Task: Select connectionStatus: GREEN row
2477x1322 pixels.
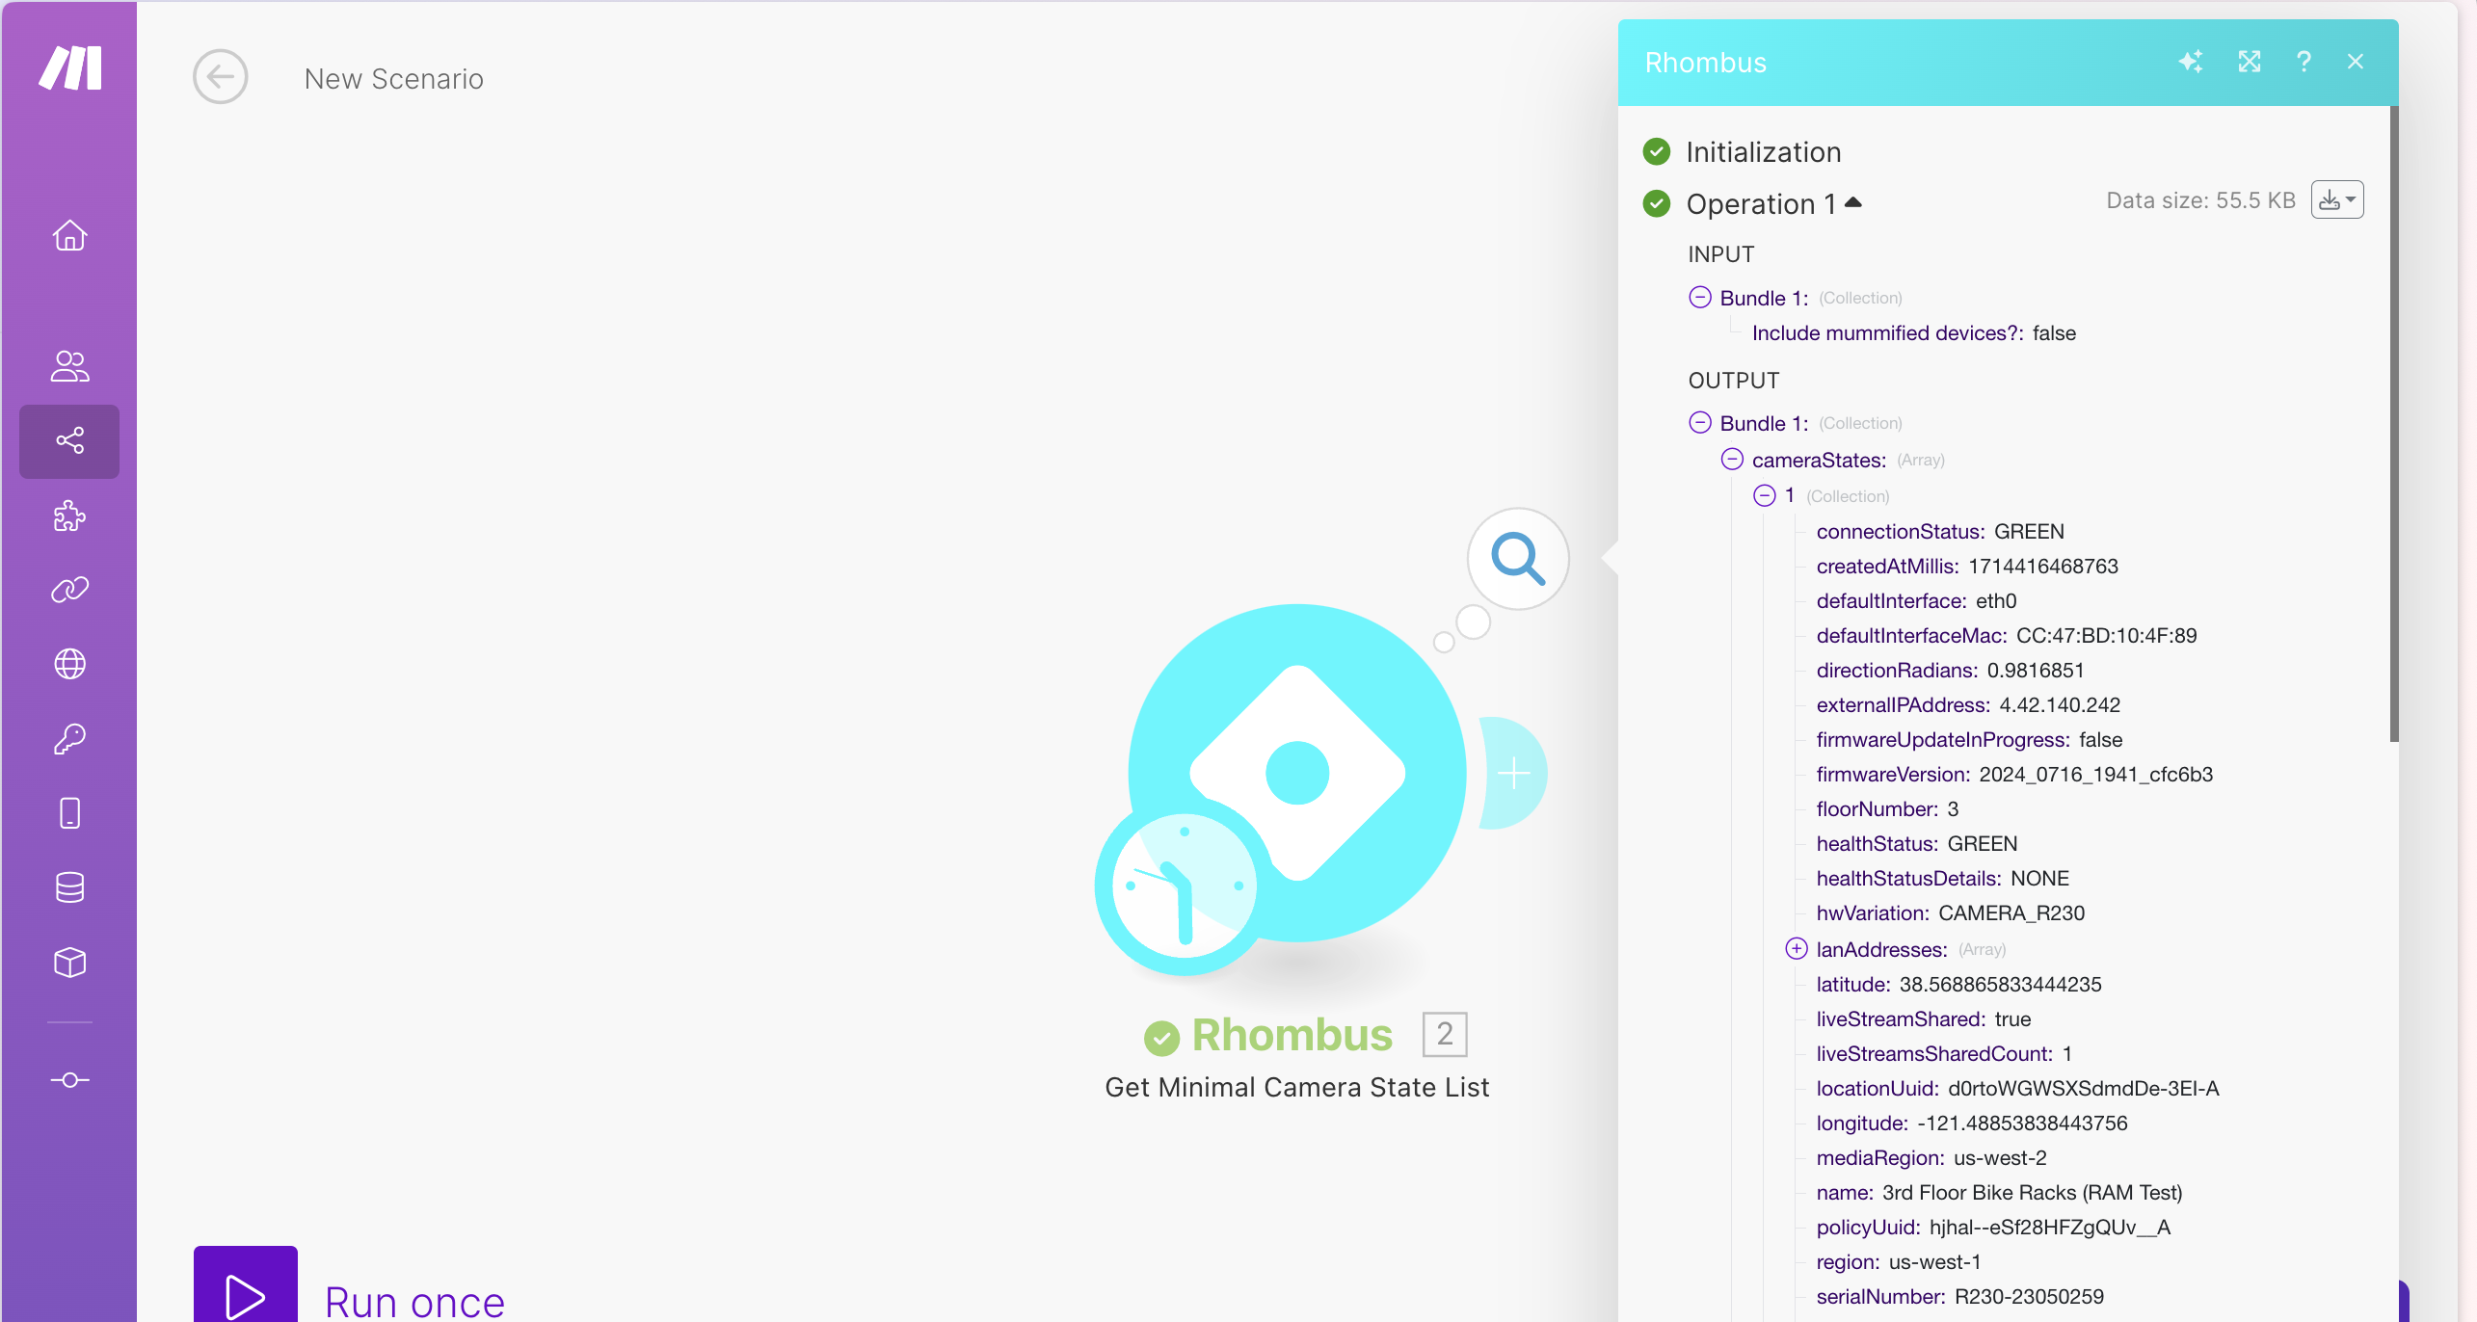Action: pyautogui.click(x=1940, y=532)
